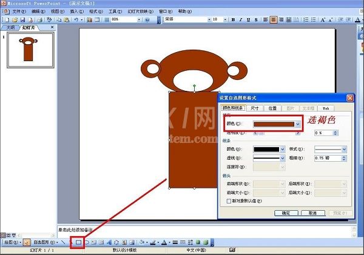The width and height of the screenshot is (364, 255).
Task: Apply the Shadow Style icon
Action: coord(198,242)
